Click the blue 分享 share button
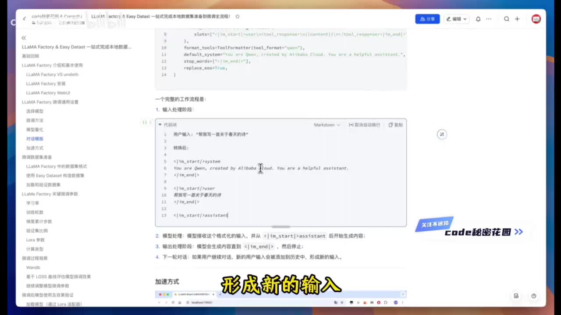 click(x=427, y=19)
